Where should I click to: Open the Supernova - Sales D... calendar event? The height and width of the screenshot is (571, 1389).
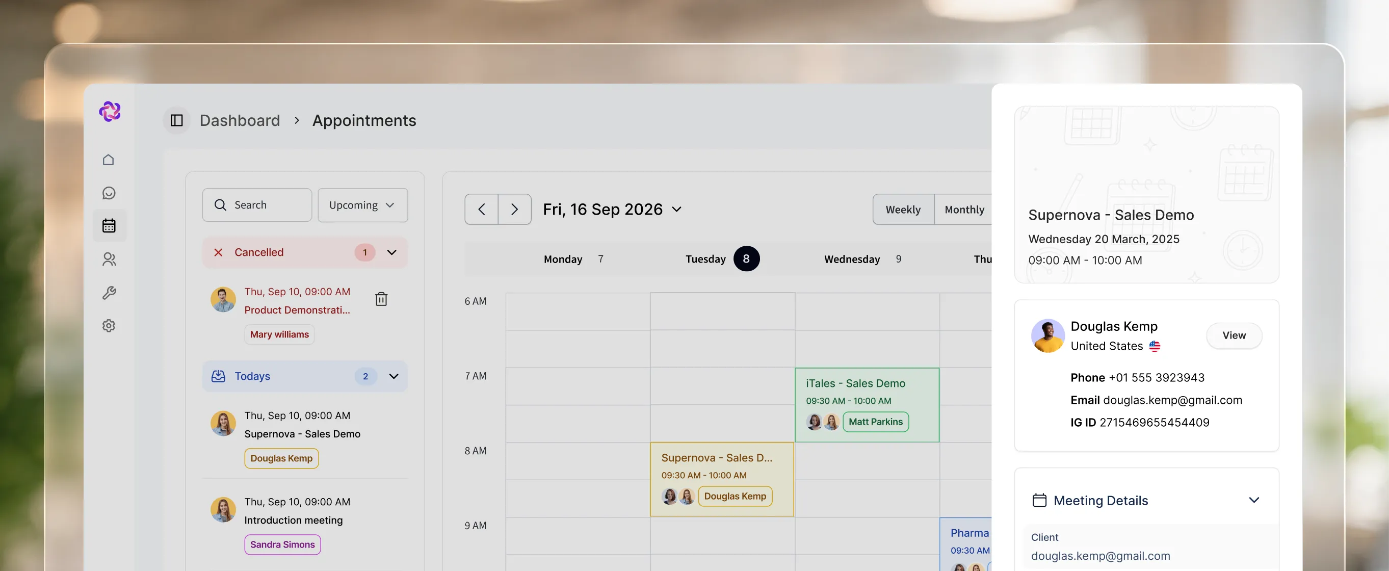[722, 479]
